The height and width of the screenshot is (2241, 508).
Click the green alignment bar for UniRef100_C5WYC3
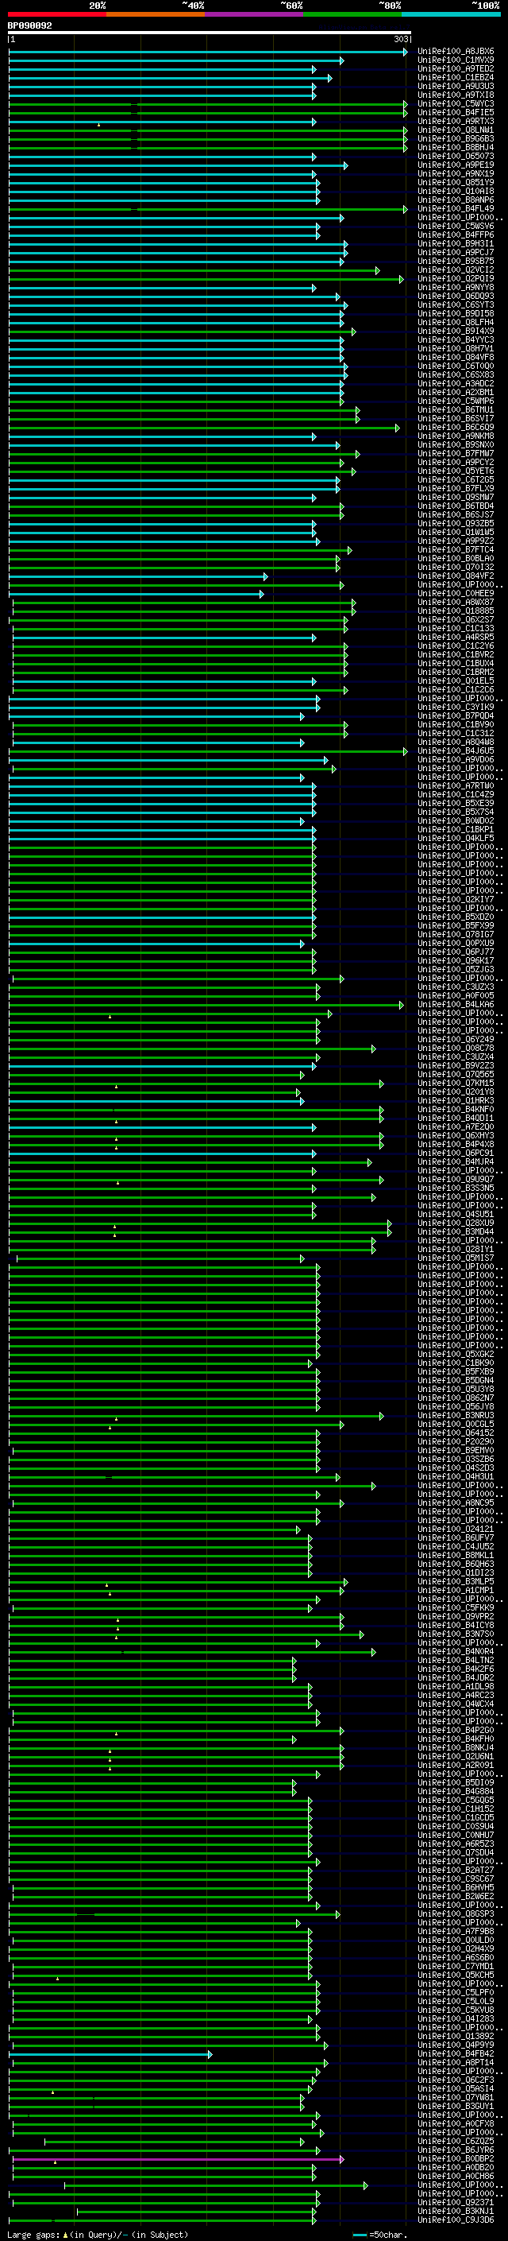[x=209, y=104]
